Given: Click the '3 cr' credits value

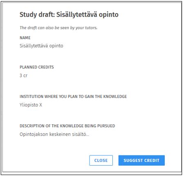Looking at the screenshot, I should 23,75.
